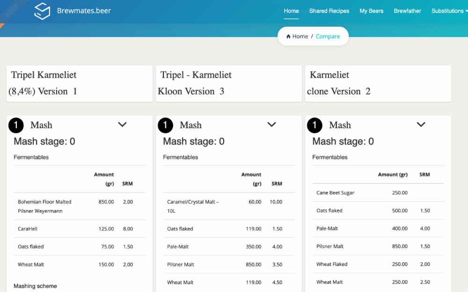The height and width of the screenshot is (292, 468).
Task: Select the Karmeliet clone Version 2 title
Action: pyautogui.click(x=339, y=83)
